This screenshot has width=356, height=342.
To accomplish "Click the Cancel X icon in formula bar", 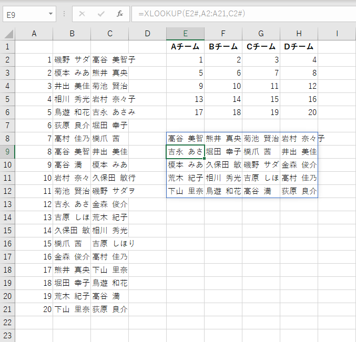I will click(x=82, y=14).
